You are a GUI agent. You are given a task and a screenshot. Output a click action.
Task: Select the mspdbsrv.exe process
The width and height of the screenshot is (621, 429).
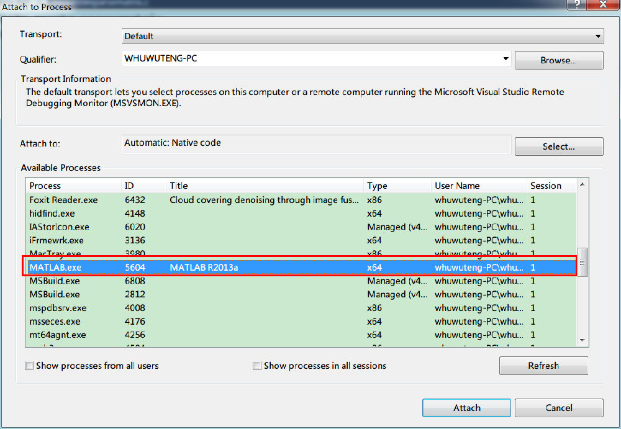[x=301, y=308]
